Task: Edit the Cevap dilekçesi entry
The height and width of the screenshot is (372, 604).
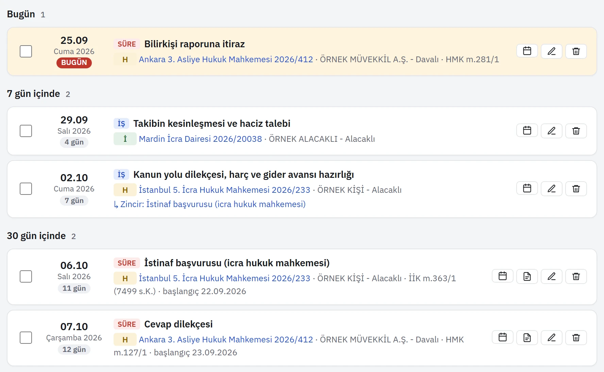Action: click(x=551, y=338)
